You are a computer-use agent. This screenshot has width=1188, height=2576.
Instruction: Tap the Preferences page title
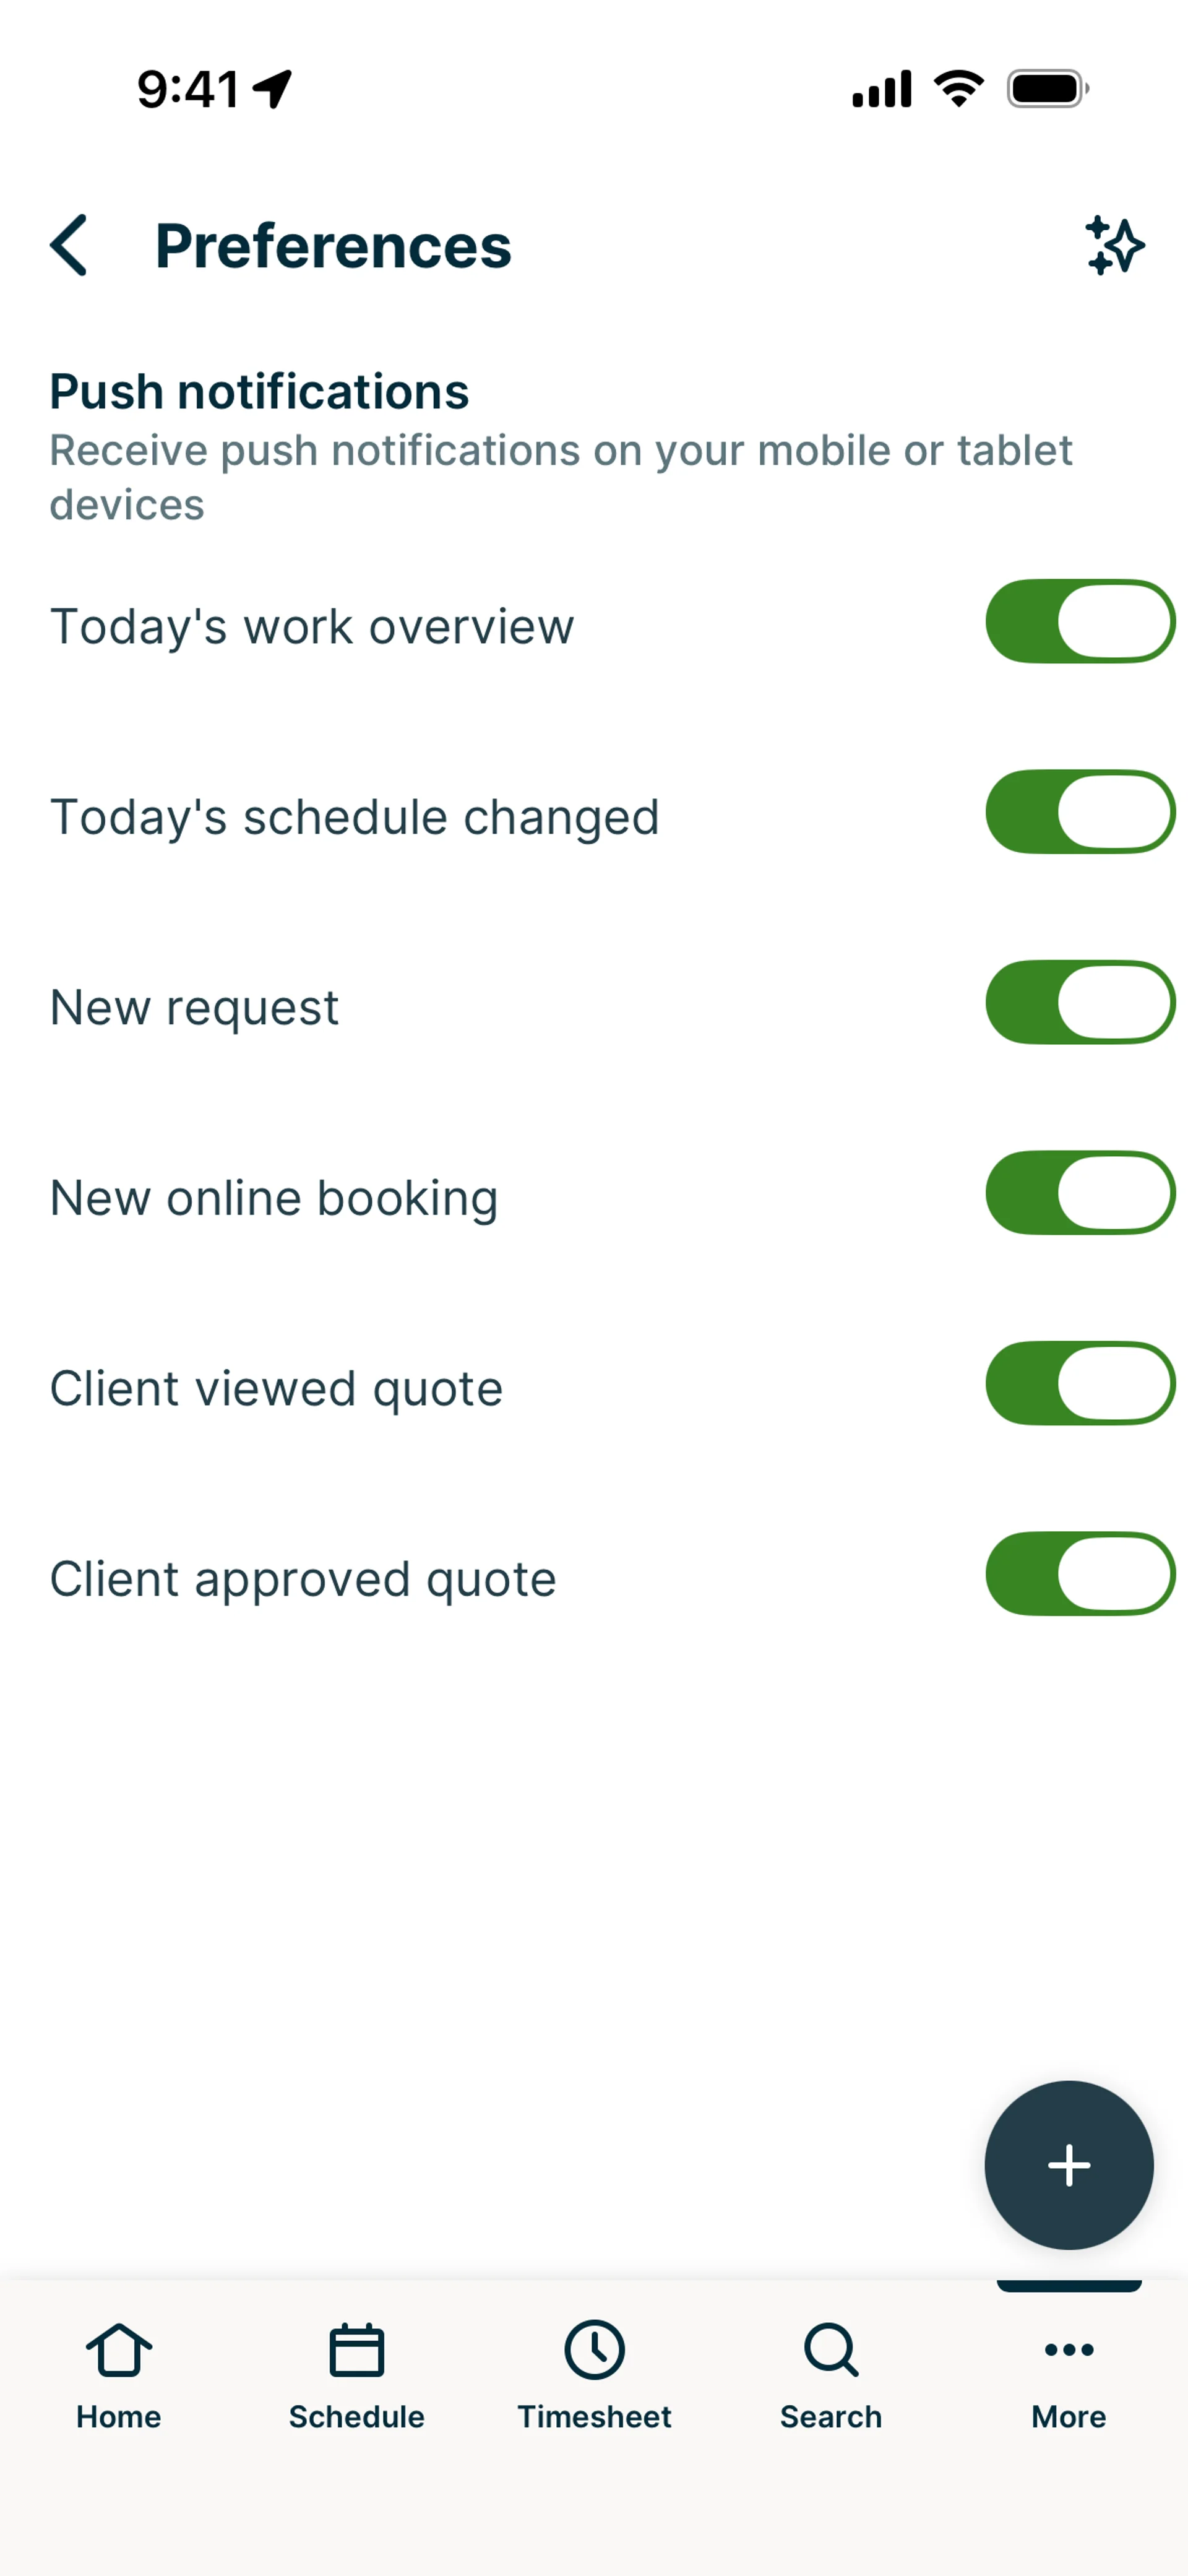(x=333, y=246)
